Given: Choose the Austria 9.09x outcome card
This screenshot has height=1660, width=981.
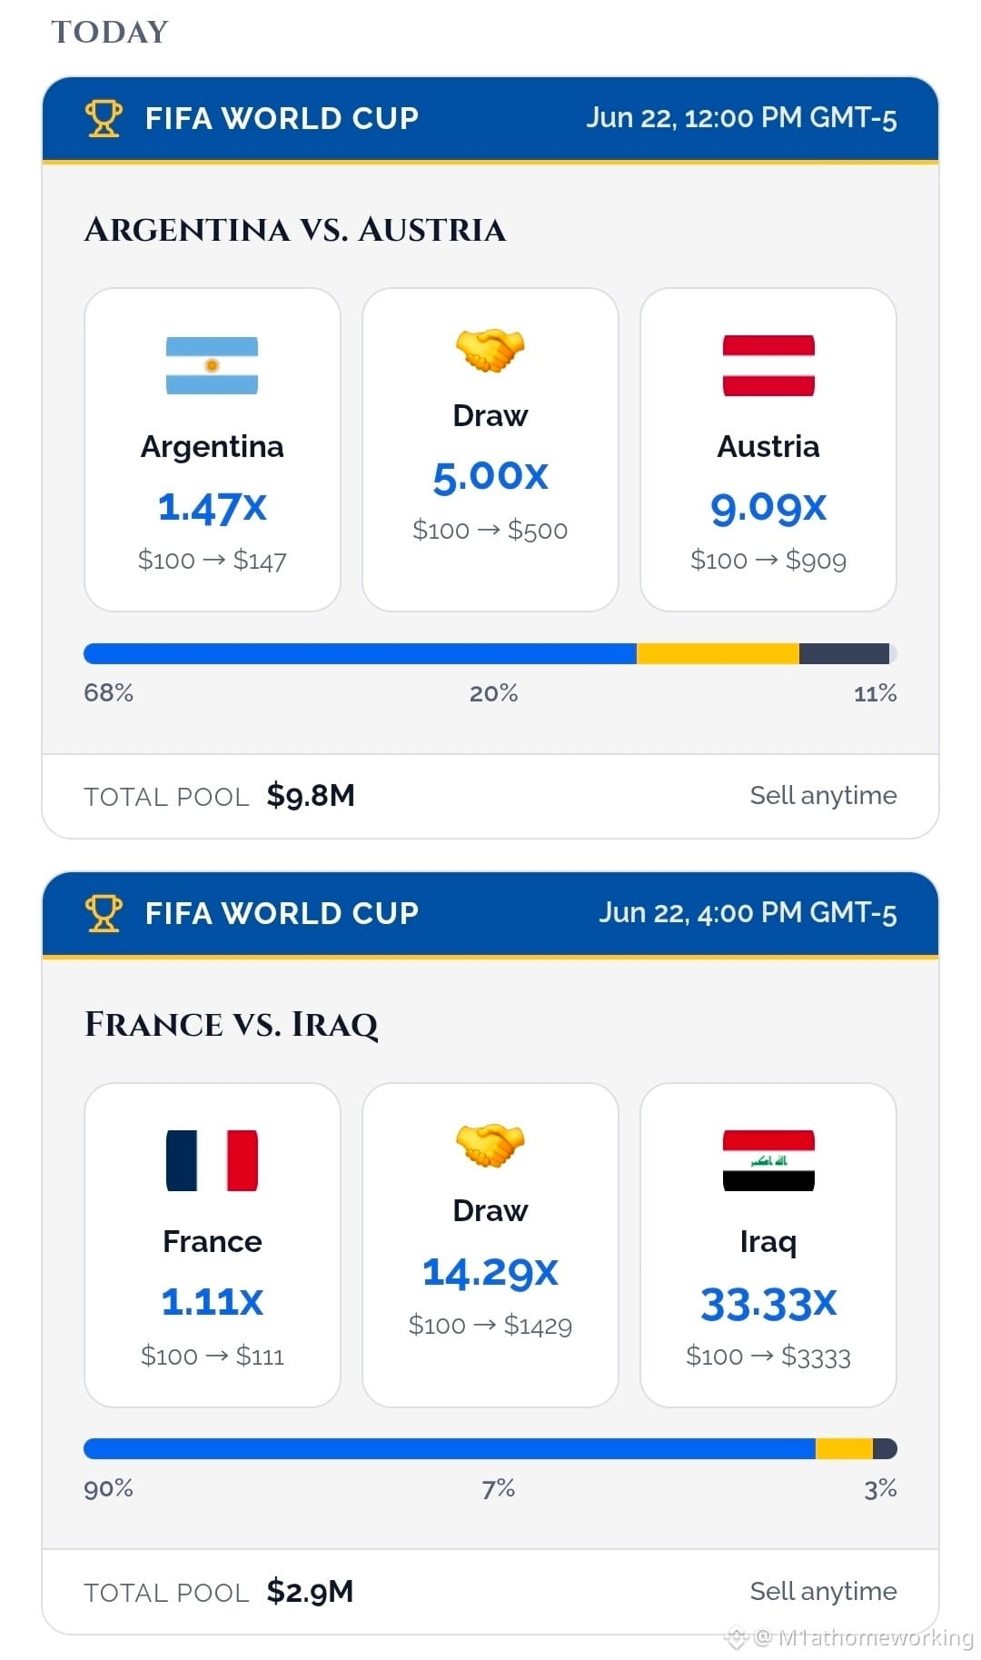Looking at the screenshot, I should pos(768,450).
